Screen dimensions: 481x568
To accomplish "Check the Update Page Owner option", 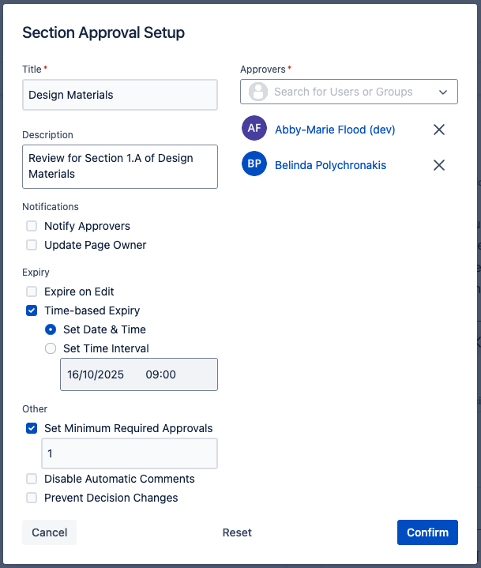I will click(32, 245).
